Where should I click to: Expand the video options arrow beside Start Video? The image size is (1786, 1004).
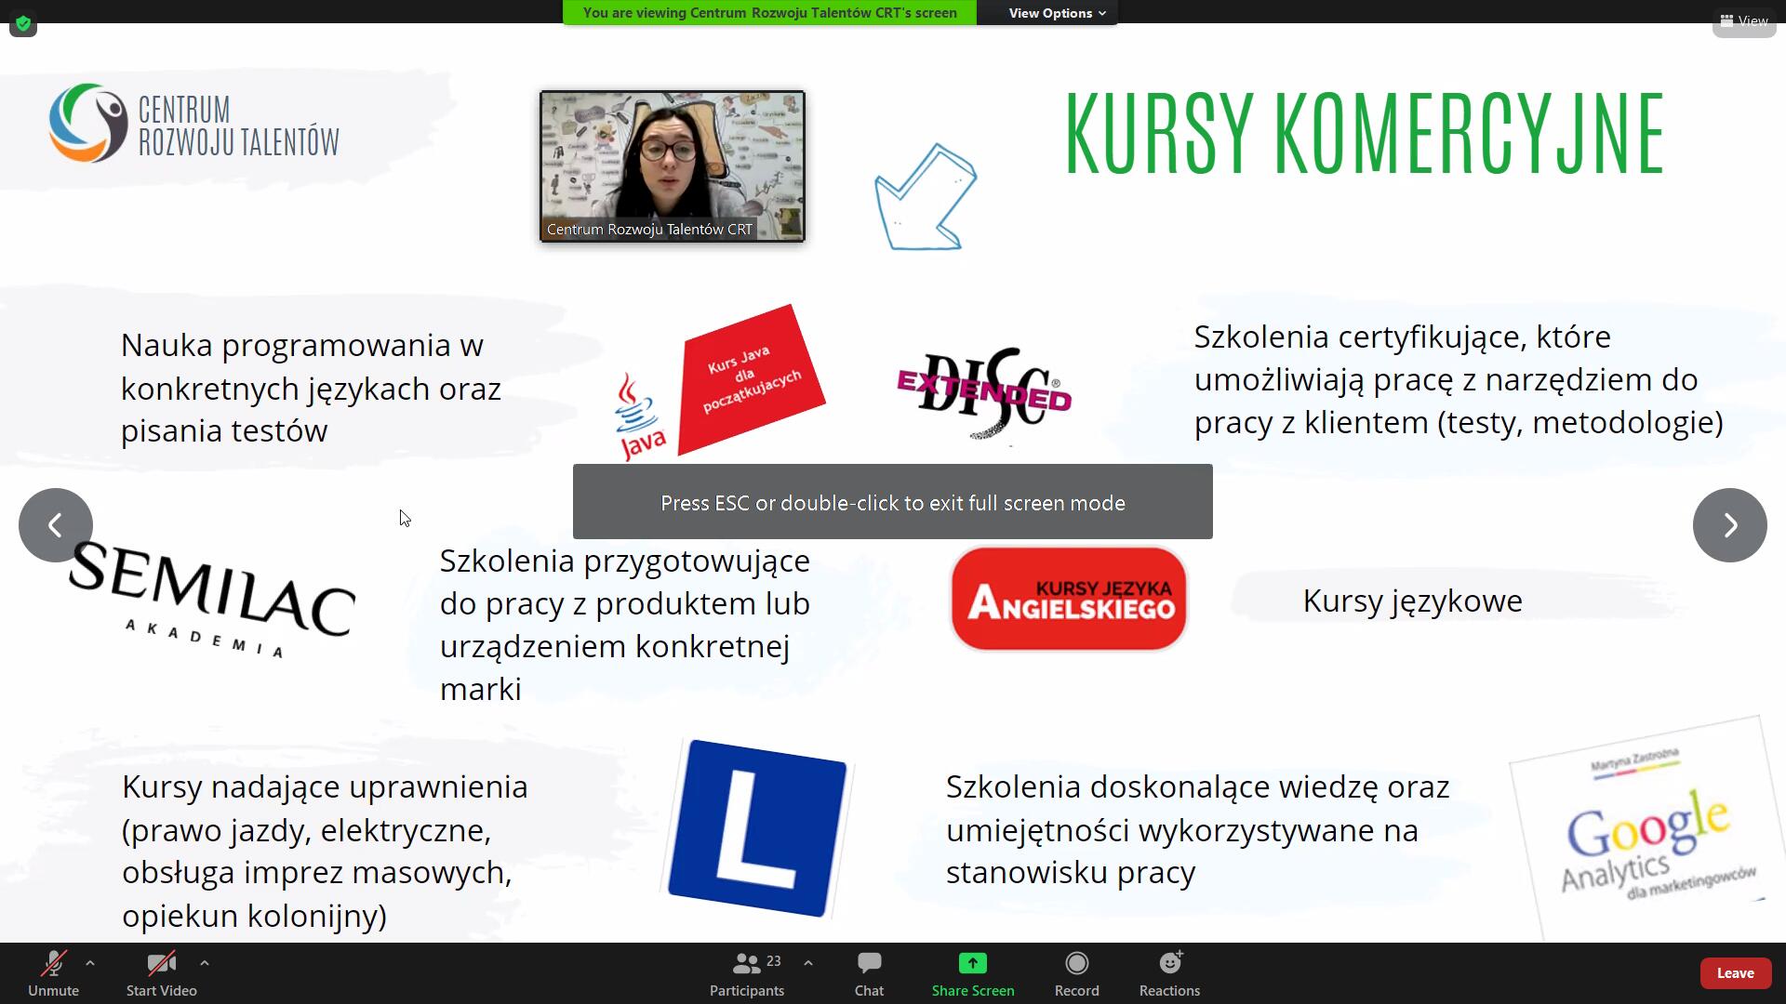point(205,963)
